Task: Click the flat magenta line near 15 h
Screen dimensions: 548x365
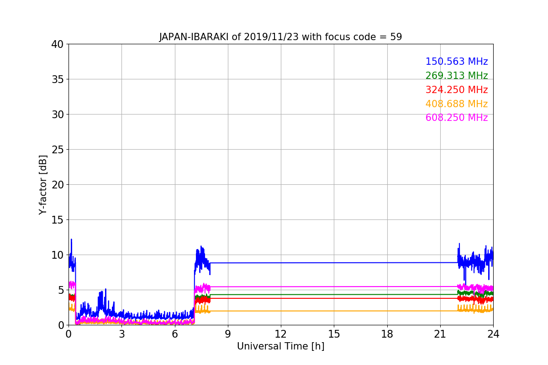Action: click(334, 287)
